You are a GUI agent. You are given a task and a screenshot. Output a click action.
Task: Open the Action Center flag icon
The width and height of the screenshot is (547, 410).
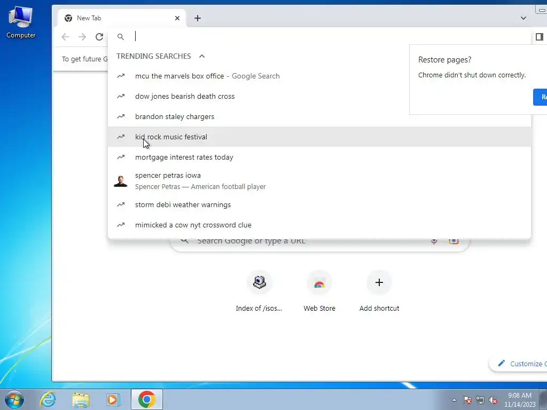point(467,400)
